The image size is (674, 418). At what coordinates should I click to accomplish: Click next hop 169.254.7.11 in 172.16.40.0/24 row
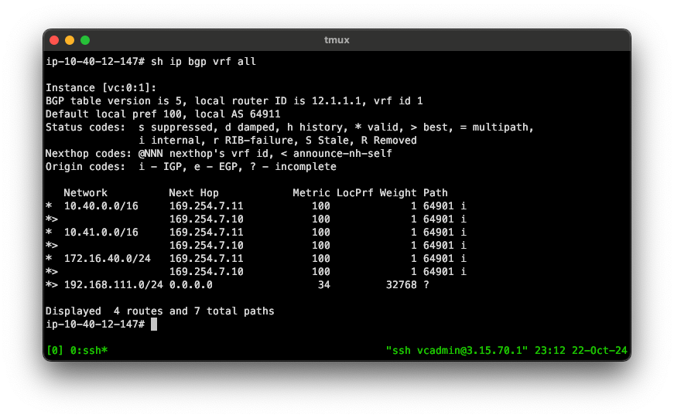point(207,258)
